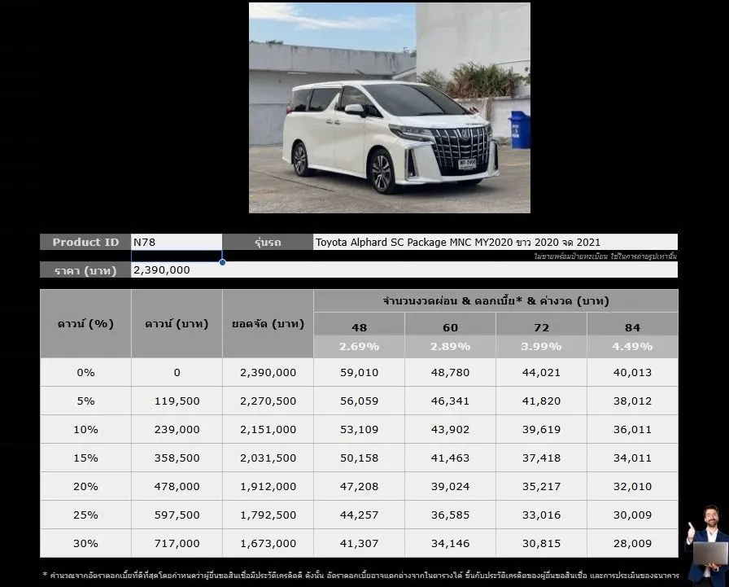Click the installment value 30,815
Viewport: 729px width, 587px height.
click(541, 543)
